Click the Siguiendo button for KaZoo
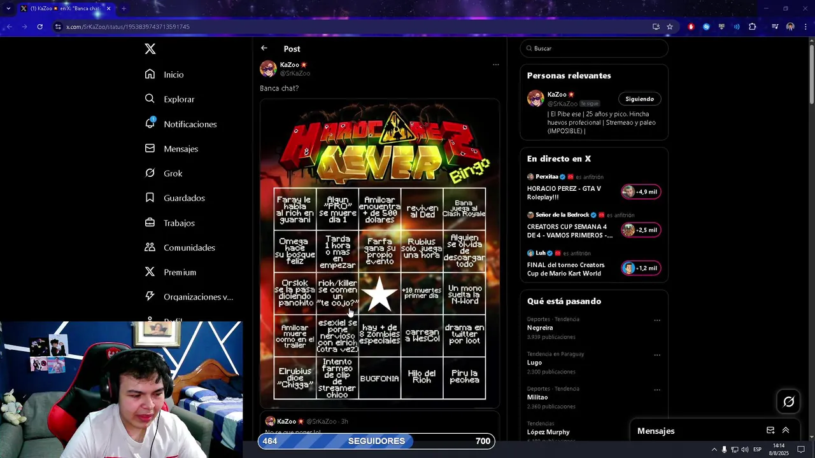This screenshot has height=458, width=815. point(639,99)
